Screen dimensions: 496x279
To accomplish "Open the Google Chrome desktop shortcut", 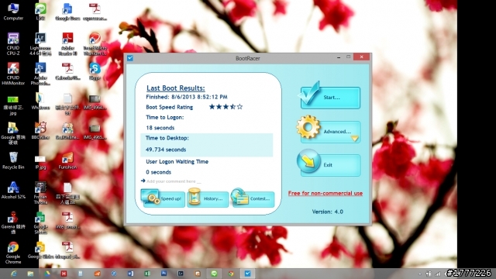I will [x=13, y=253].
